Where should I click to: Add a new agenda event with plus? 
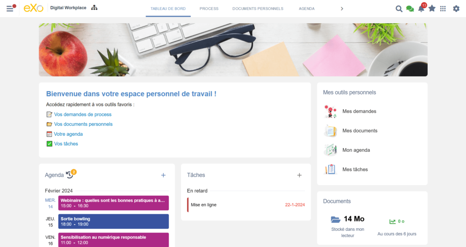tap(163, 175)
